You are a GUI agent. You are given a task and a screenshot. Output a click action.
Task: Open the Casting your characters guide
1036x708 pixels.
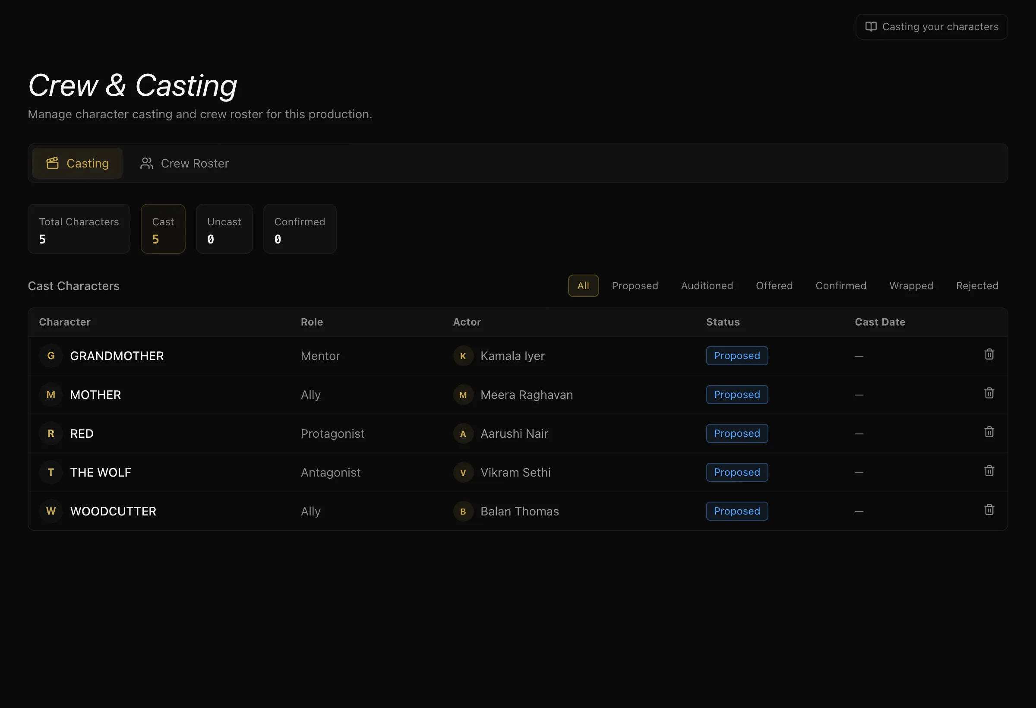932,27
